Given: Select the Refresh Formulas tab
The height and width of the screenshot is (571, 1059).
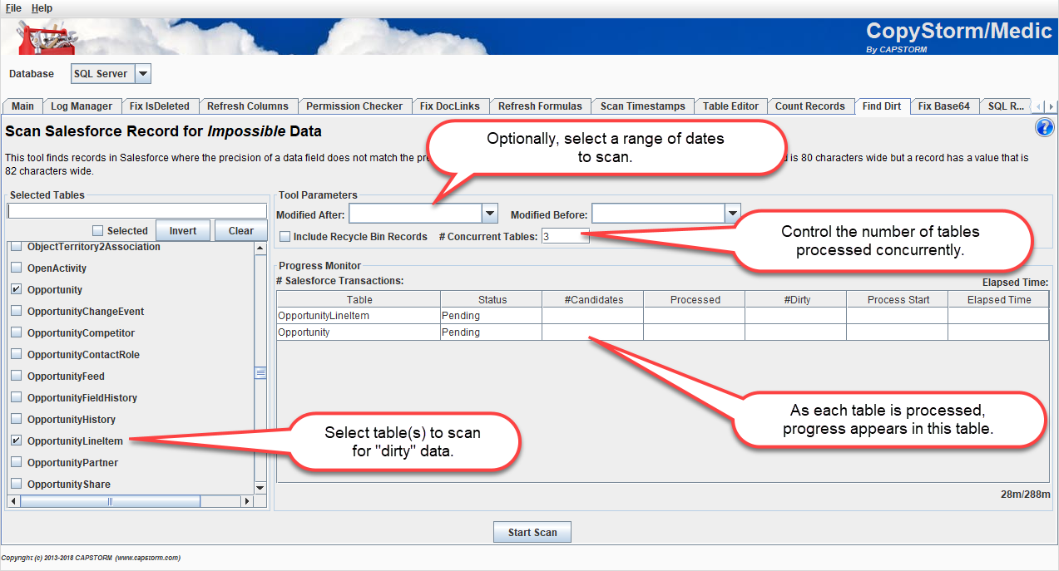Looking at the screenshot, I should click(541, 106).
